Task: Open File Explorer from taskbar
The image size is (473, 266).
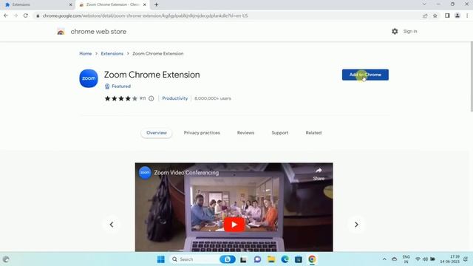Action: (x=271, y=259)
